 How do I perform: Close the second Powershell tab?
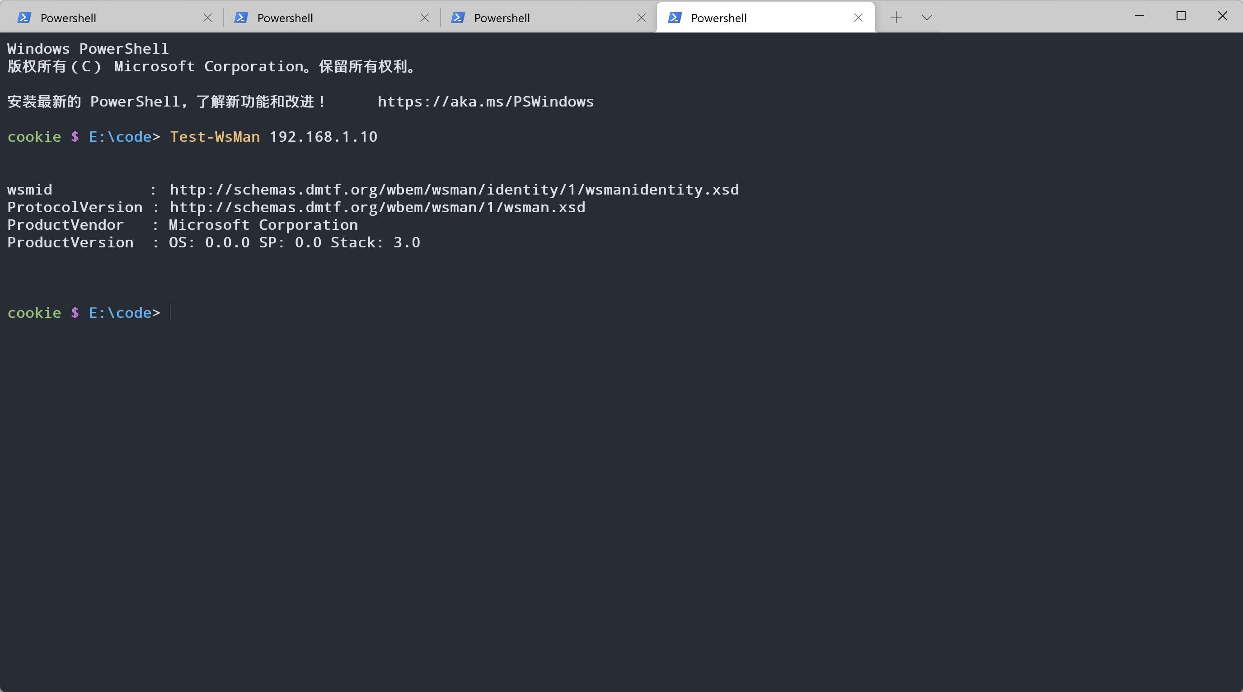coord(425,18)
